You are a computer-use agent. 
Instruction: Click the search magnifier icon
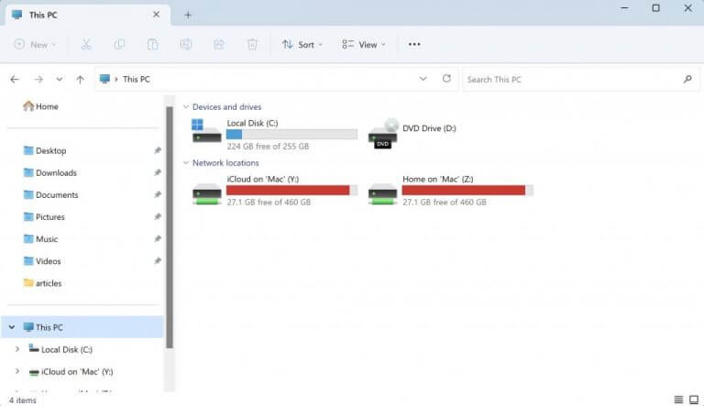tap(687, 79)
